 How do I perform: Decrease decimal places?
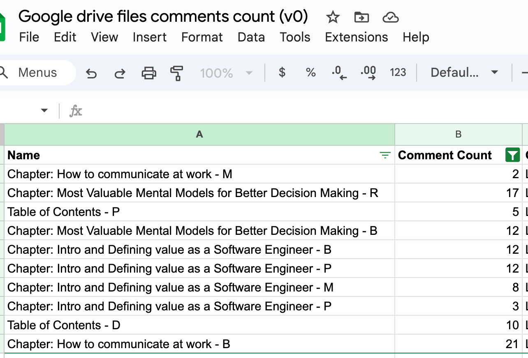click(x=338, y=72)
